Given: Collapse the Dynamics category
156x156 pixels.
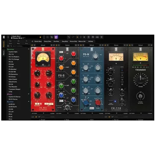Looking at the screenshot, I should point(29,49).
